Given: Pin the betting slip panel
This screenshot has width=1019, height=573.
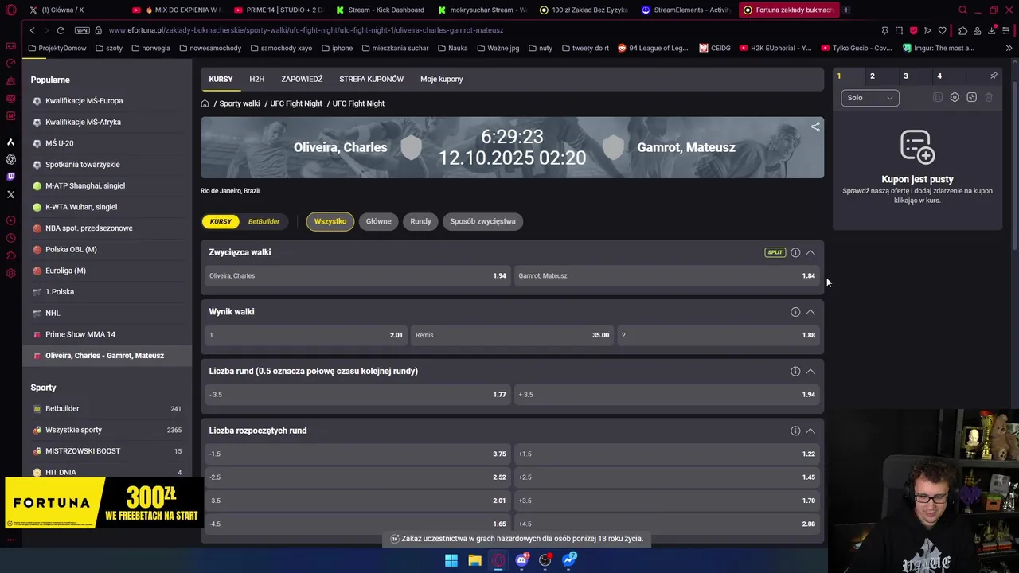Looking at the screenshot, I should coord(994,76).
